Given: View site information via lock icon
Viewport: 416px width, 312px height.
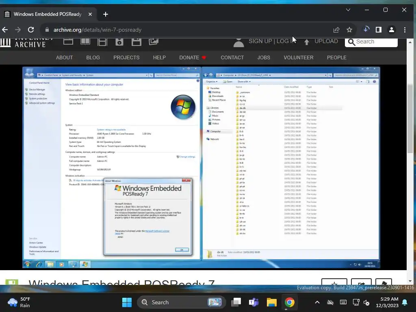Looking at the screenshot, I should tap(47, 30).
